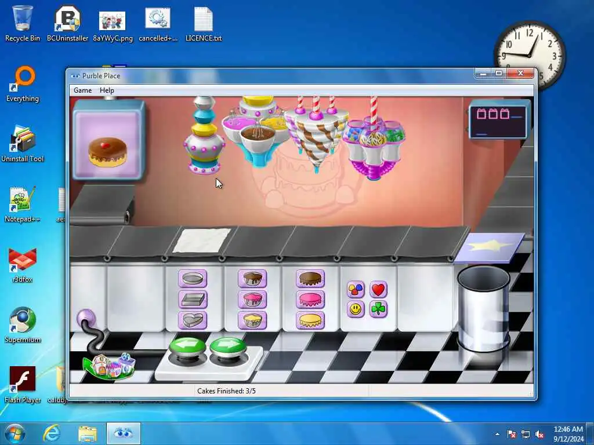Return to the Purble Place village map
Screen dimensions: 594x445
coord(109,366)
